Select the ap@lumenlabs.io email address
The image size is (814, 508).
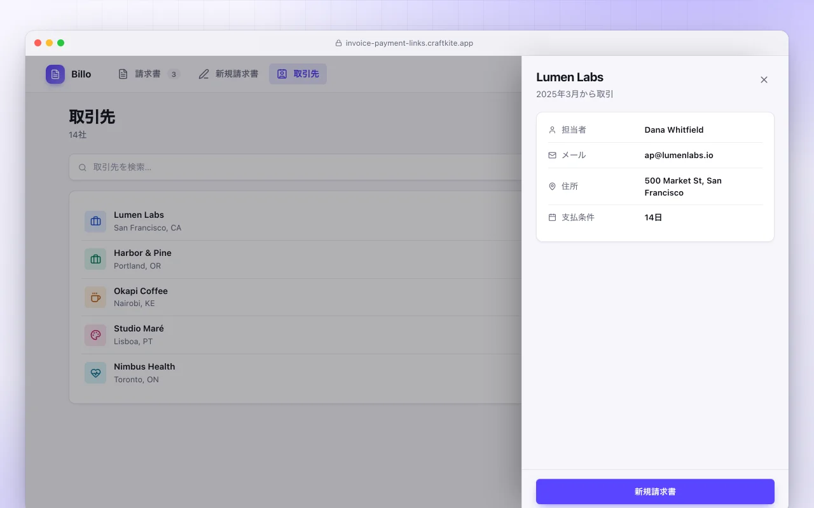coord(679,155)
